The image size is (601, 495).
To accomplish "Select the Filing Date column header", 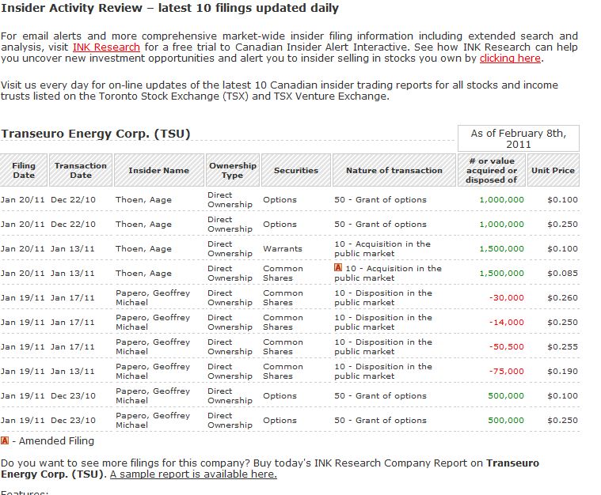I will point(24,170).
